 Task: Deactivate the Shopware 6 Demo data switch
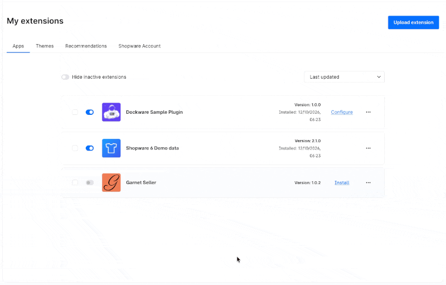(x=90, y=148)
